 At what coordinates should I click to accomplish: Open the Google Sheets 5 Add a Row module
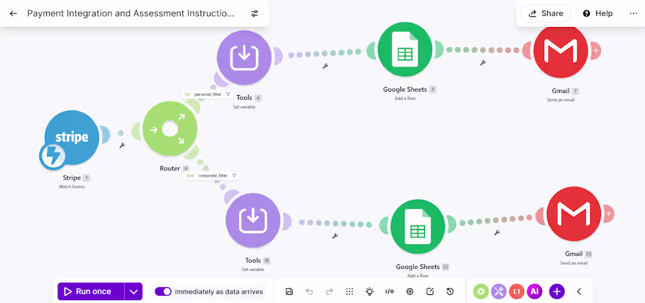tap(405, 49)
